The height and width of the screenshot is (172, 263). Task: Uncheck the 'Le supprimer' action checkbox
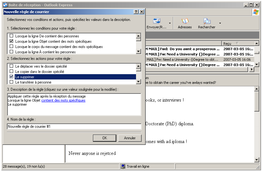pyautogui.click(x=12, y=77)
